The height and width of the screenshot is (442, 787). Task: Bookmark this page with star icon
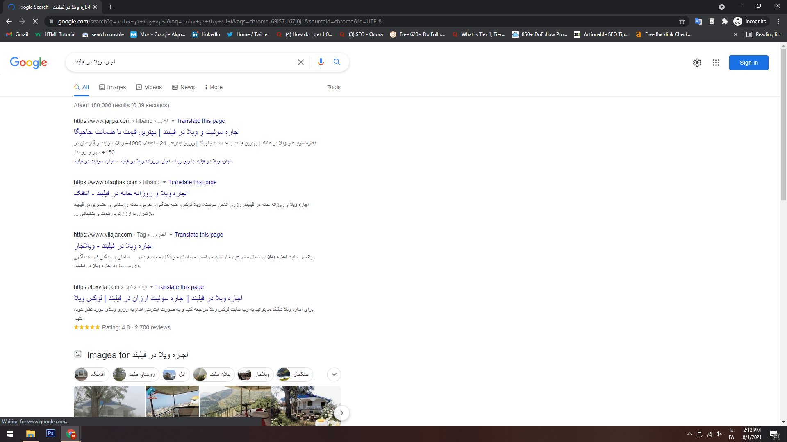click(682, 21)
